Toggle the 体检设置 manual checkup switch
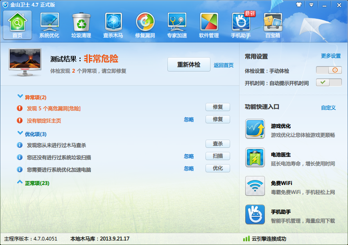Viewport: 348px width, 245px height. [x=329, y=70]
